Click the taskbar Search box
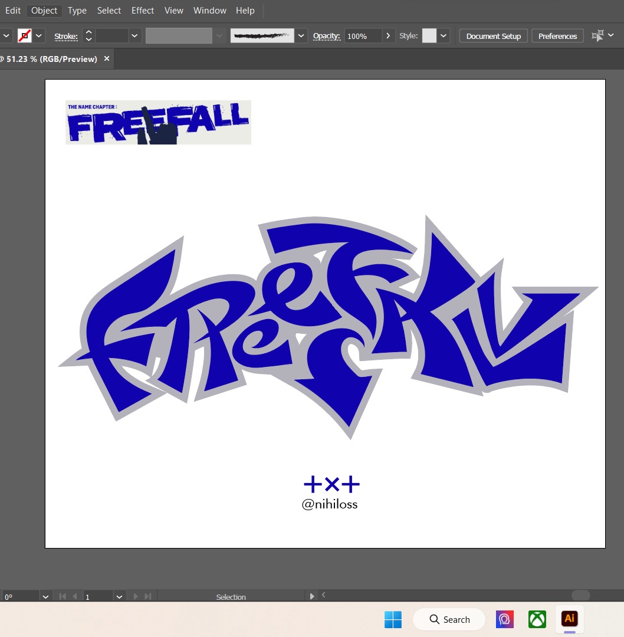 [449, 619]
